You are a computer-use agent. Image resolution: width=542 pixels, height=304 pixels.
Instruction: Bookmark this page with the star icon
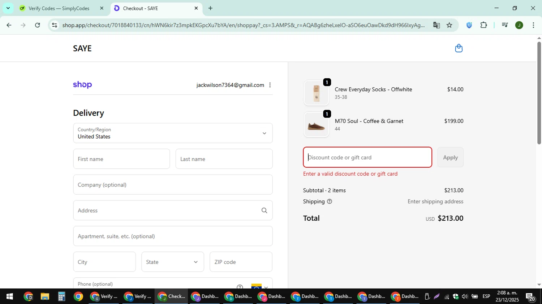[x=449, y=25]
